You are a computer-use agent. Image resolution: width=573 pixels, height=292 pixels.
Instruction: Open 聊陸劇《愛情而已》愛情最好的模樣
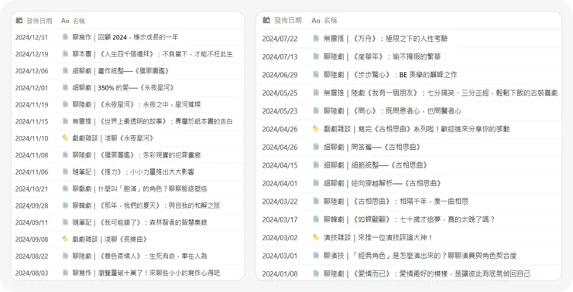pyautogui.click(x=427, y=273)
